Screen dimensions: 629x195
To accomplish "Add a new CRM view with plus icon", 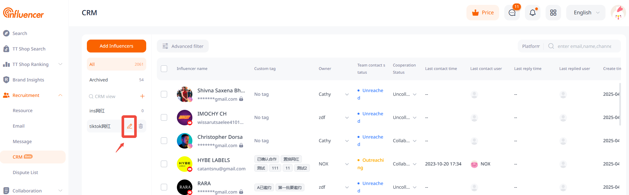I will coord(142,96).
